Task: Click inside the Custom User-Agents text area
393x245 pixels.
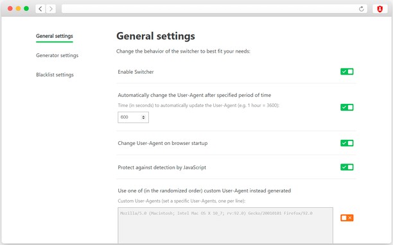Action: click(225, 225)
